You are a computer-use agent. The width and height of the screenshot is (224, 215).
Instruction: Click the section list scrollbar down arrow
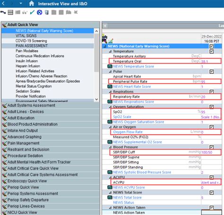click(96, 100)
